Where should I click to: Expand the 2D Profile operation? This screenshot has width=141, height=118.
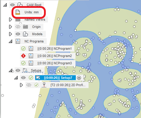[x=21, y=85]
